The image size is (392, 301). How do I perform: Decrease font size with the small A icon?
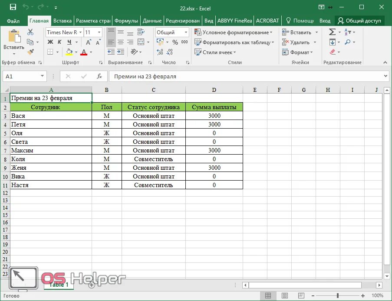(99, 42)
